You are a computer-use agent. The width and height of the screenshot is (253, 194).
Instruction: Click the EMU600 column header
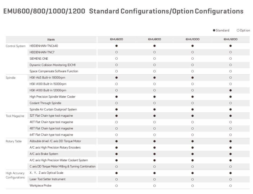[x=117, y=39]
